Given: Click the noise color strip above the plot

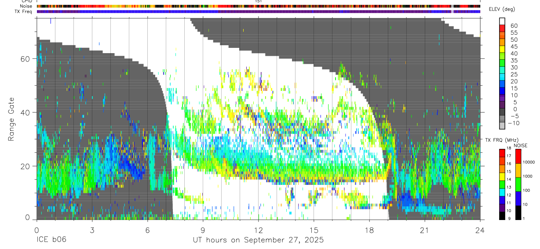Looking at the screenshot, I should [258, 6].
